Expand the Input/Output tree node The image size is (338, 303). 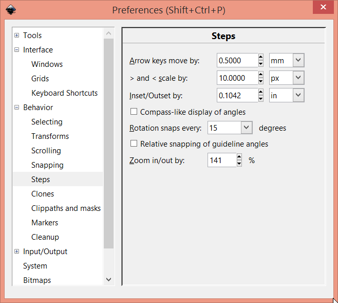coord(16,252)
